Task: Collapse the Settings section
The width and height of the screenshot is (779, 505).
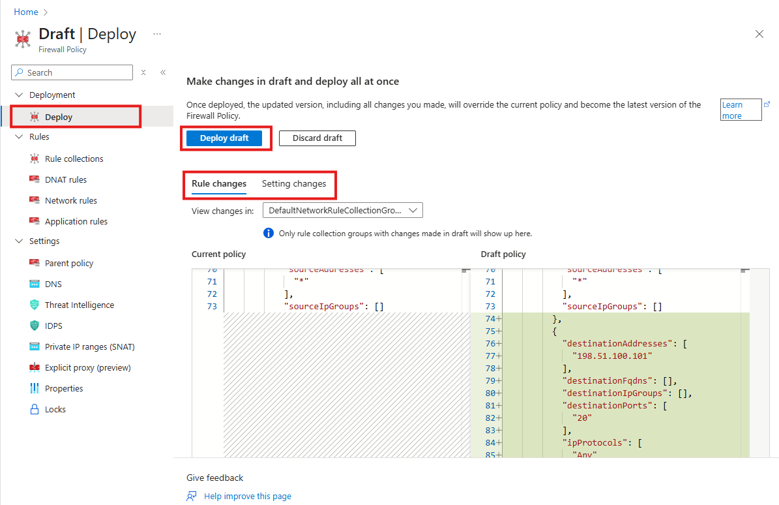Action: (x=19, y=241)
